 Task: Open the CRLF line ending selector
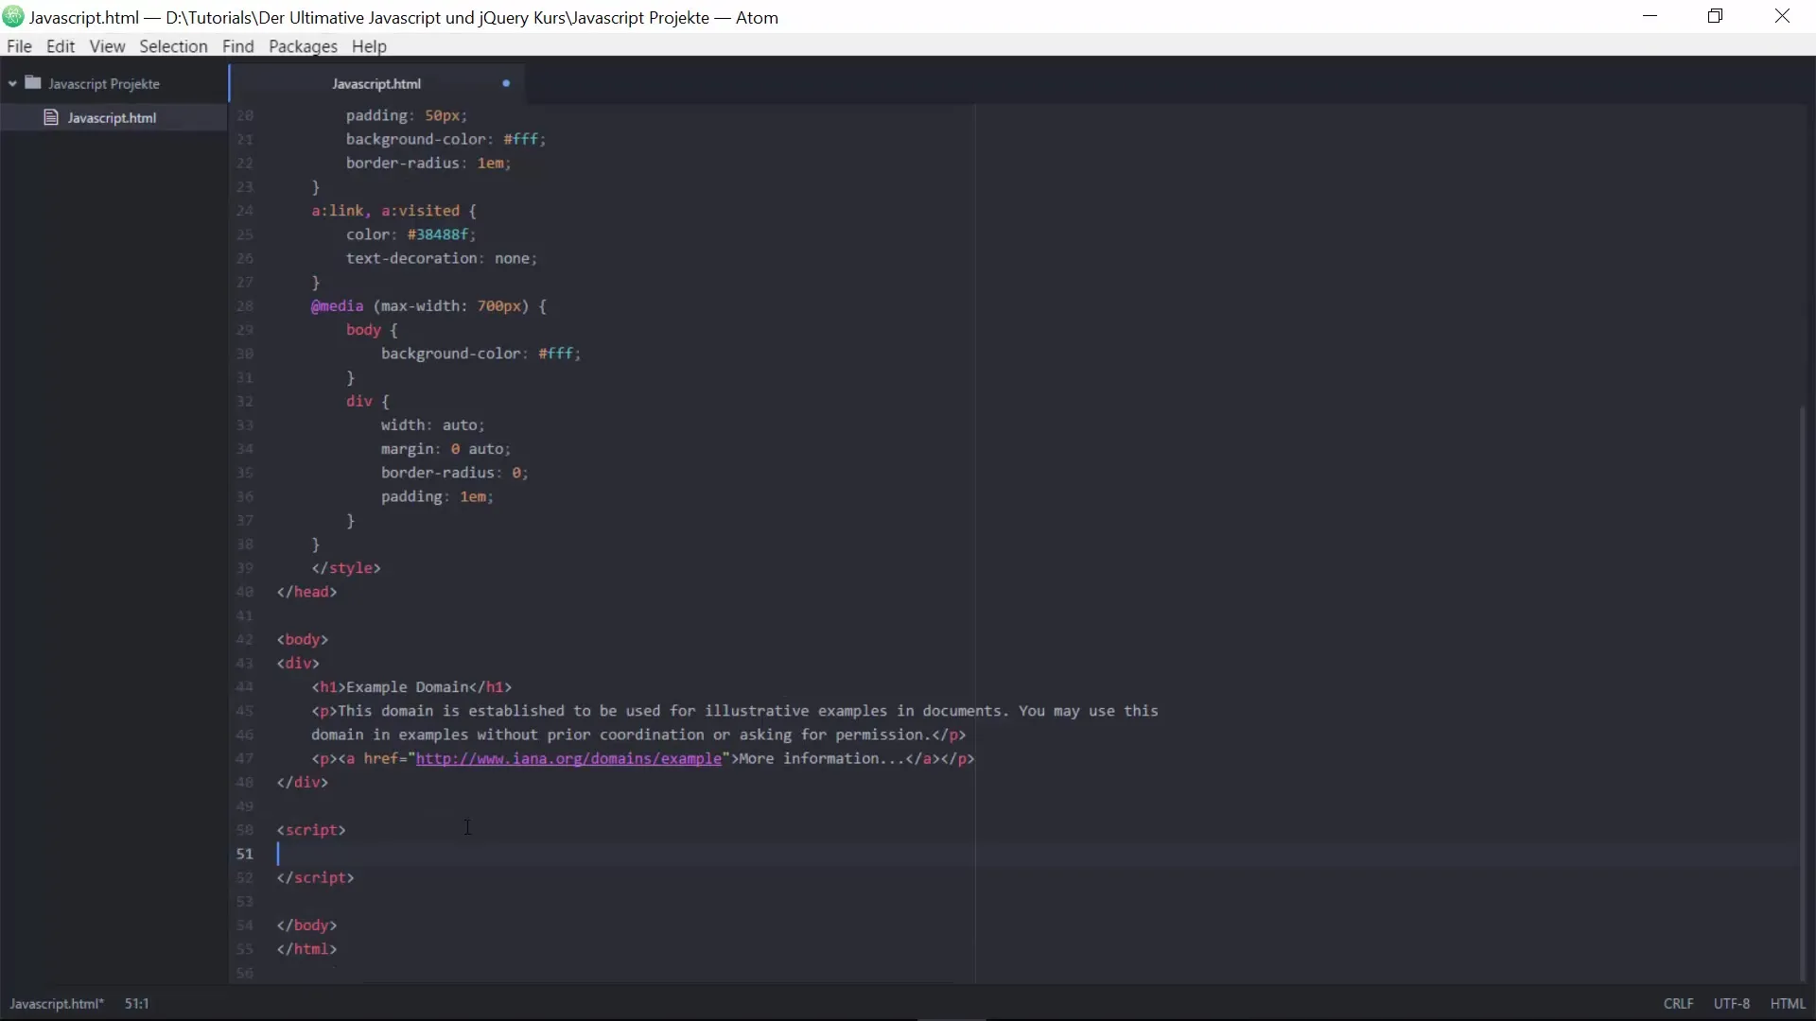click(x=1679, y=1004)
